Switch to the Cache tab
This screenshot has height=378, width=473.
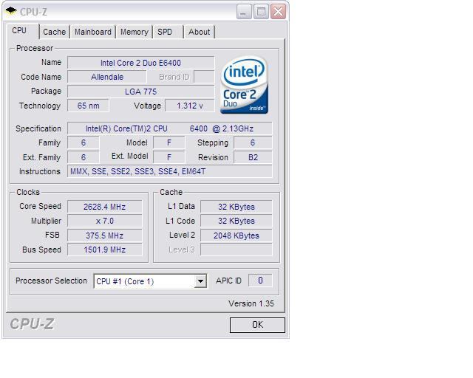click(54, 32)
